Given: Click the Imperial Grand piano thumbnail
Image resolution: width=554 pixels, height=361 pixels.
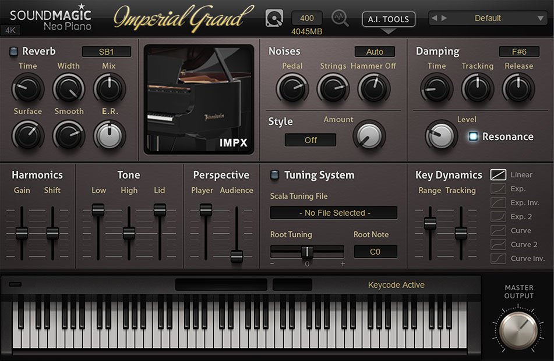Looking at the screenshot, I should pos(199,99).
